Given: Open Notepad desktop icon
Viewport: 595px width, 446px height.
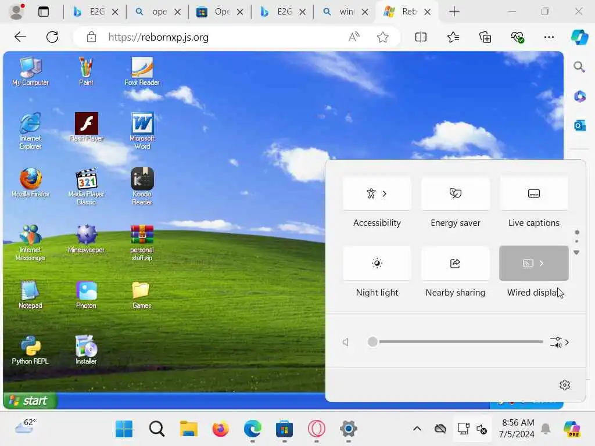Looking at the screenshot, I should 30,294.
